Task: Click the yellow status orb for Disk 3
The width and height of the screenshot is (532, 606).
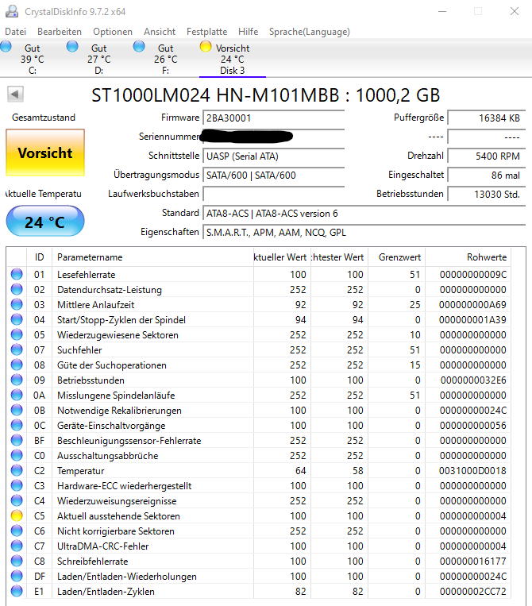Action: (x=206, y=47)
